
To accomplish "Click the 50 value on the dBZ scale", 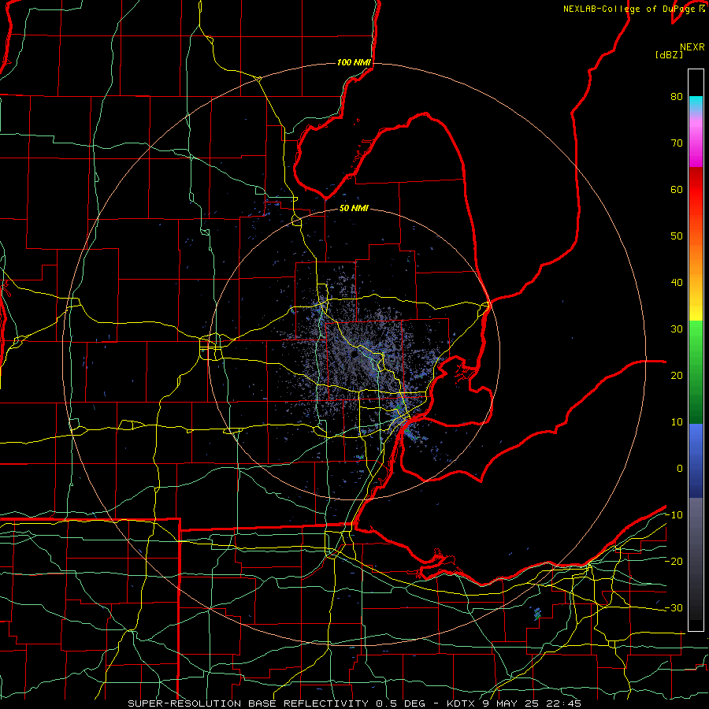I will click(x=677, y=236).
